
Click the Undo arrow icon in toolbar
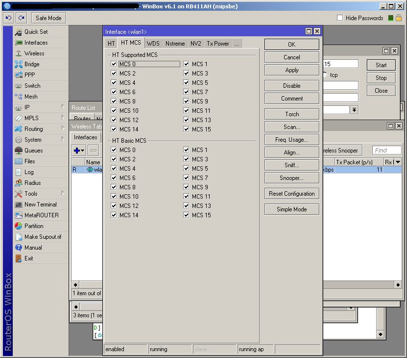[8, 18]
